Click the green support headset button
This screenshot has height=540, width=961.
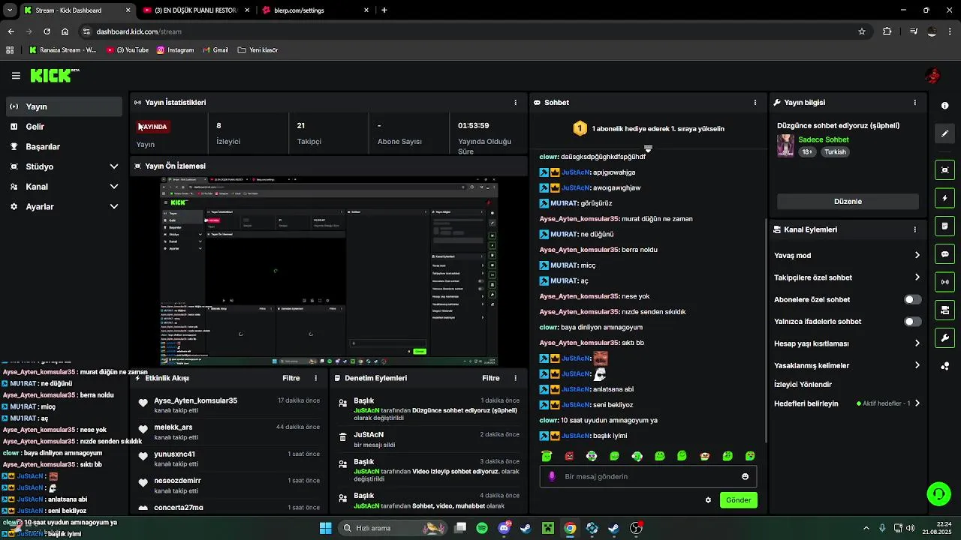938,493
